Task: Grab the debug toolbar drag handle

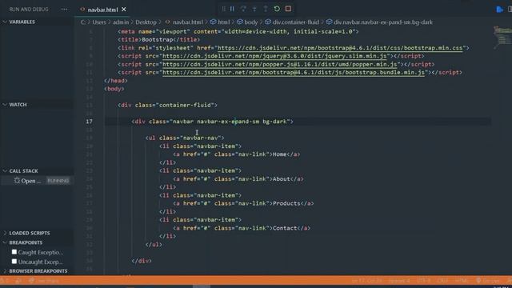Action: (x=224, y=9)
